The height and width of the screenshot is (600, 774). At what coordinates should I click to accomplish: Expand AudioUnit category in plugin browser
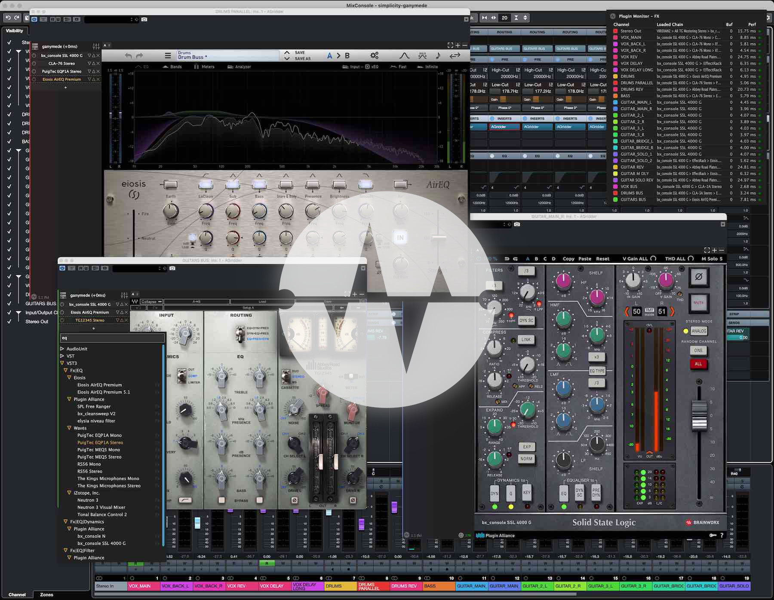click(62, 349)
